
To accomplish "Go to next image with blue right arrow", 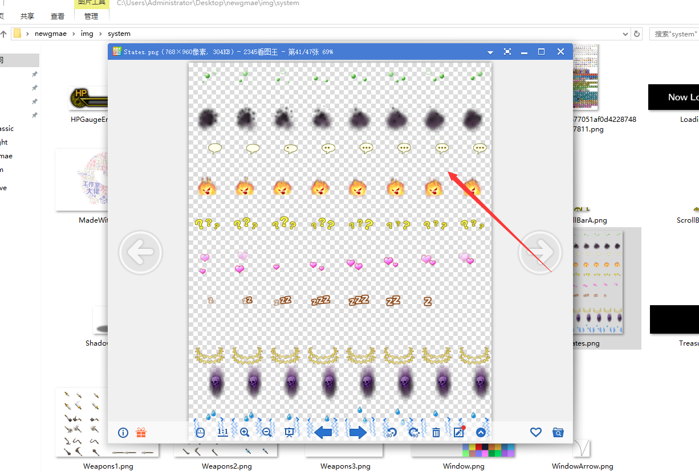I will pos(358,433).
